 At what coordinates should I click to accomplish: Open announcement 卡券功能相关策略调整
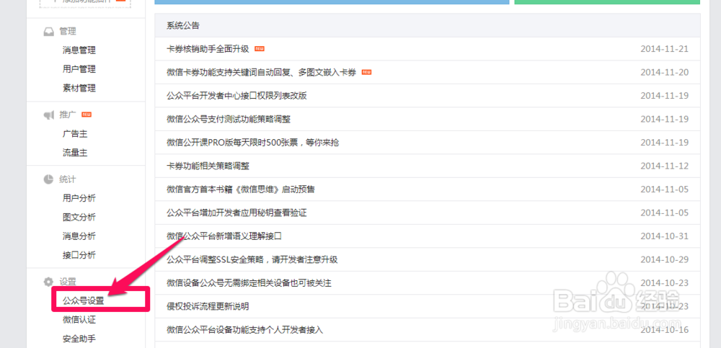(x=208, y=166)
